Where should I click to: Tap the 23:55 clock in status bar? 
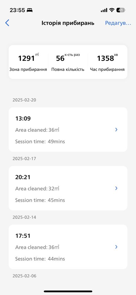17,10
